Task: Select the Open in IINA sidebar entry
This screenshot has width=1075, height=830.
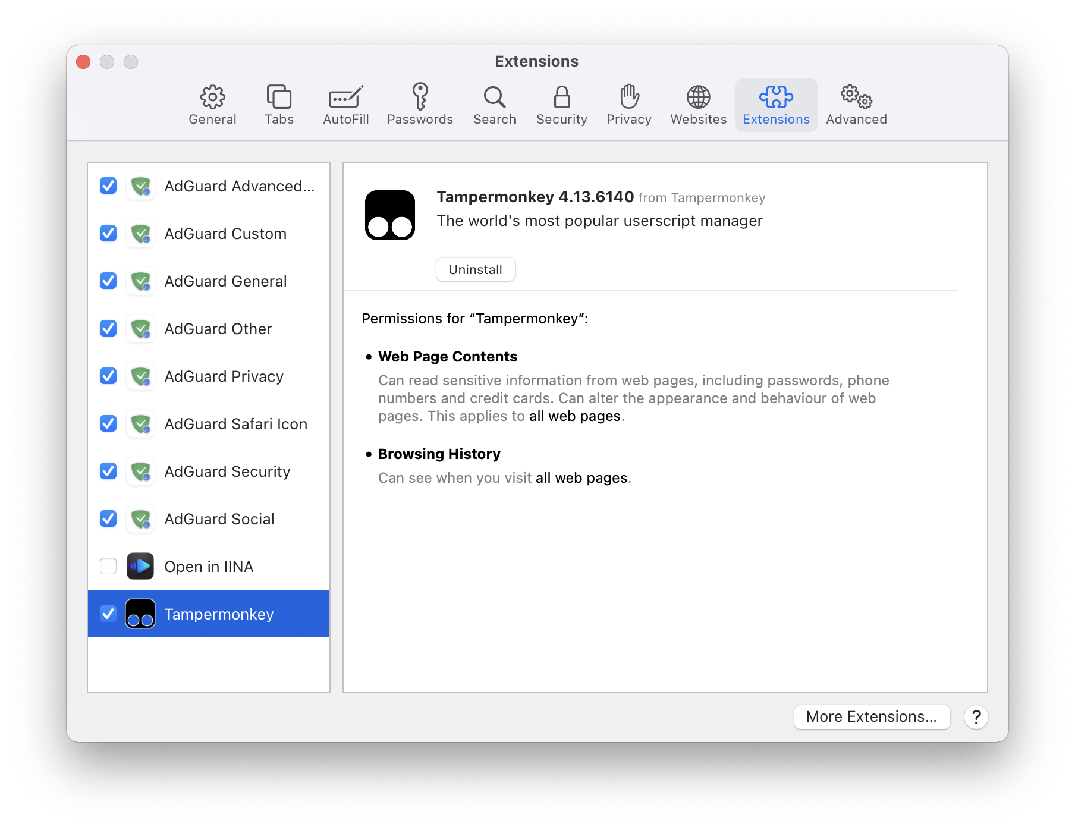Action: (209, 566)
